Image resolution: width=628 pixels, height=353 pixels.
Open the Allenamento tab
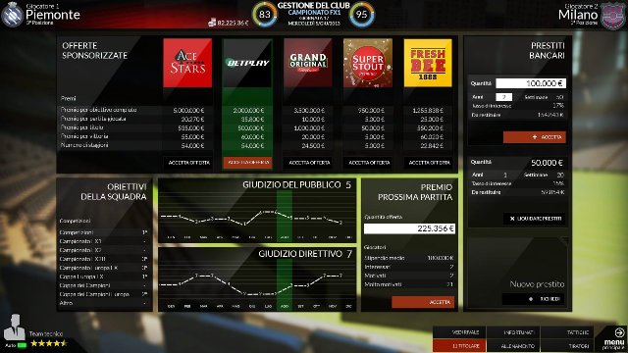click(x=513, y=346)
